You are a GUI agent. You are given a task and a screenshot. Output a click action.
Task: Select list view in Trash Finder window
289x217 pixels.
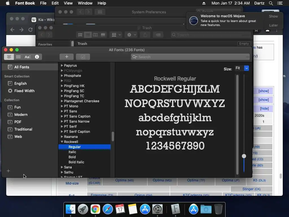(x=88, y=35)
